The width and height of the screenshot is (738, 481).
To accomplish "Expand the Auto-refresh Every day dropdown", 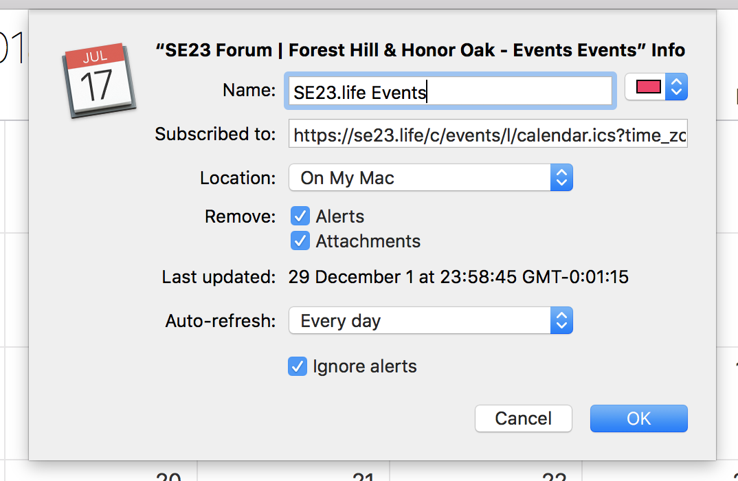I will (x=430, y=321).
